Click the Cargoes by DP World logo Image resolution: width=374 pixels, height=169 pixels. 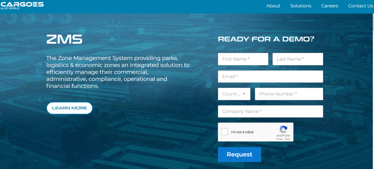[22, 5]
